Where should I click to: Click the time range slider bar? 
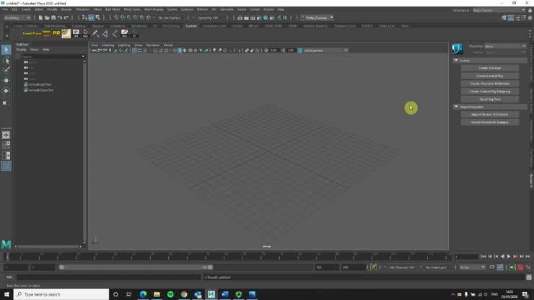coord(134,267)
